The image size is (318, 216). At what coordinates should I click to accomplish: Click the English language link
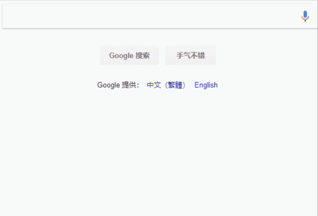(206, 85)
